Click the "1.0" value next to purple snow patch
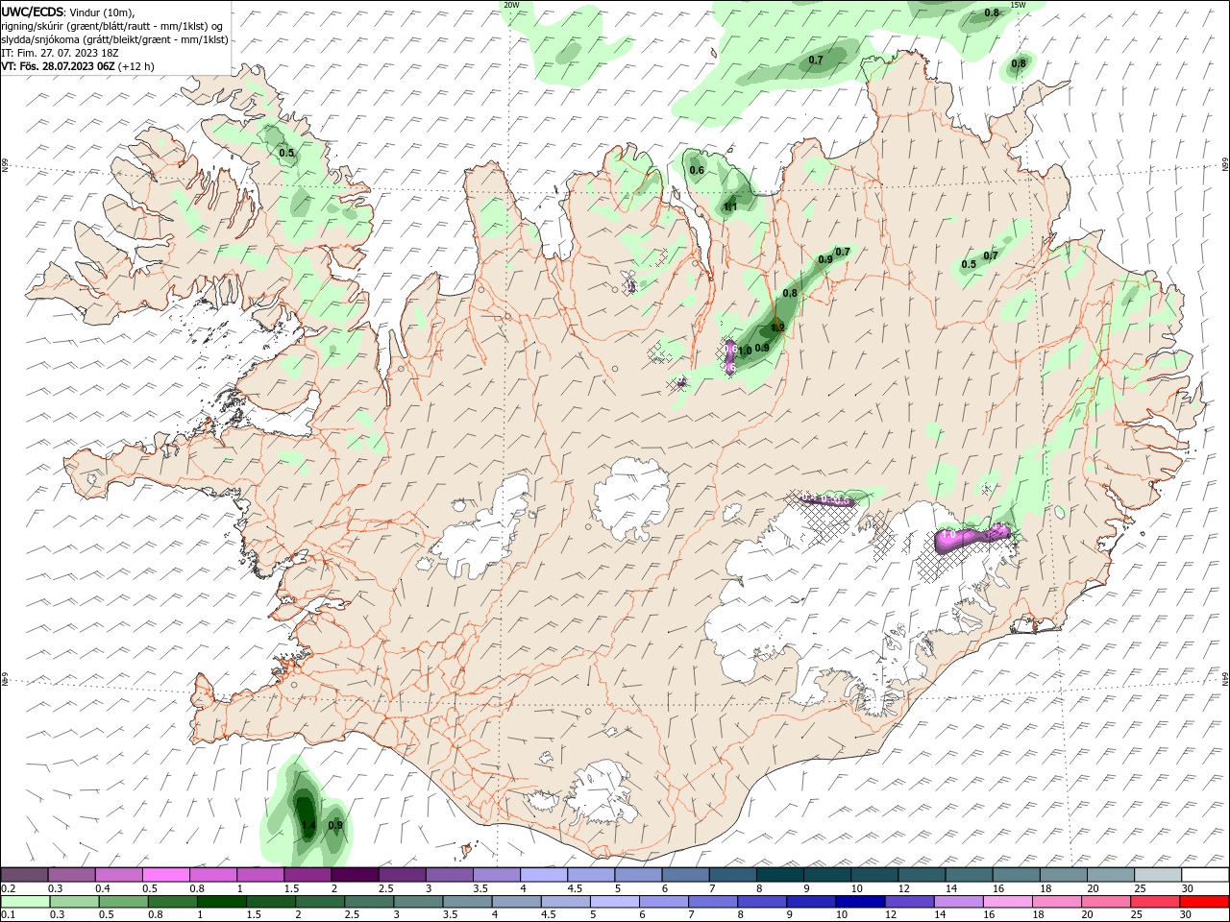The image size is (1230, 922). (x=745, y=352)
